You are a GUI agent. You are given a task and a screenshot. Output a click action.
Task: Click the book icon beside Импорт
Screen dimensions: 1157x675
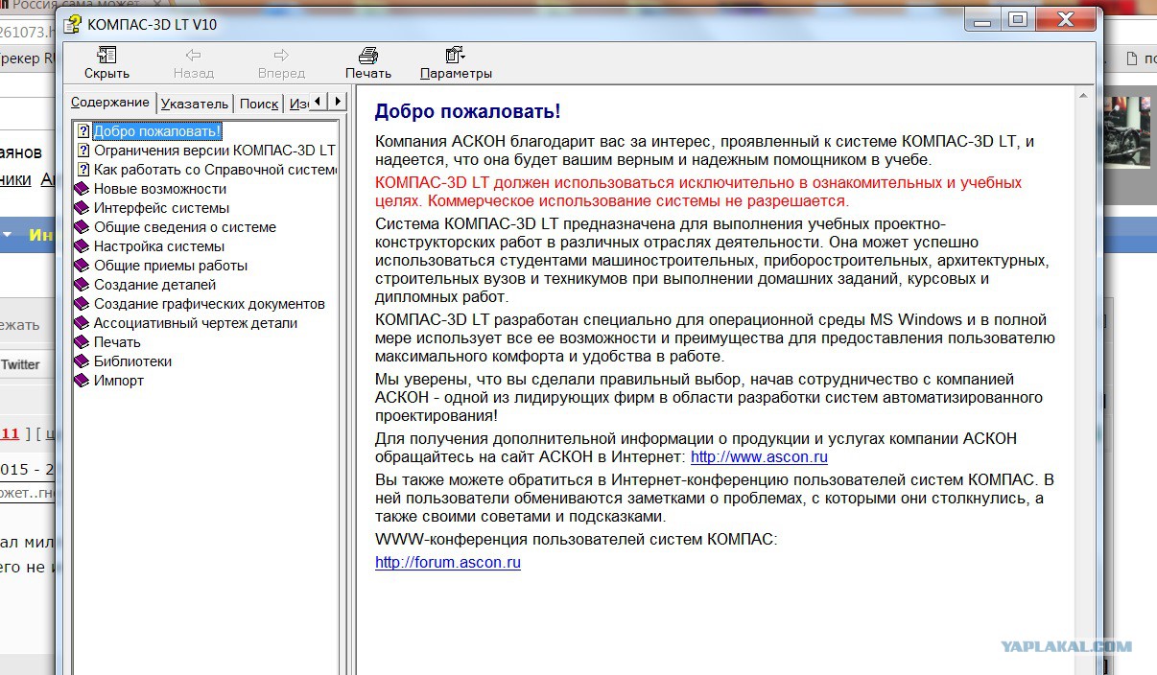[83, 381]
